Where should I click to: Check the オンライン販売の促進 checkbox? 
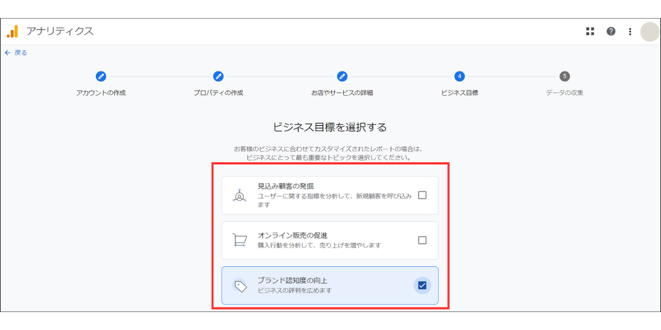point(422,240)
